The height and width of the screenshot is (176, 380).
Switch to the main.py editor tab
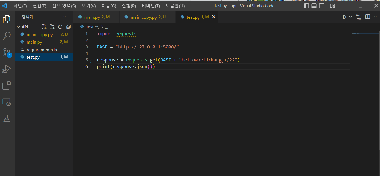click(97, 17)
